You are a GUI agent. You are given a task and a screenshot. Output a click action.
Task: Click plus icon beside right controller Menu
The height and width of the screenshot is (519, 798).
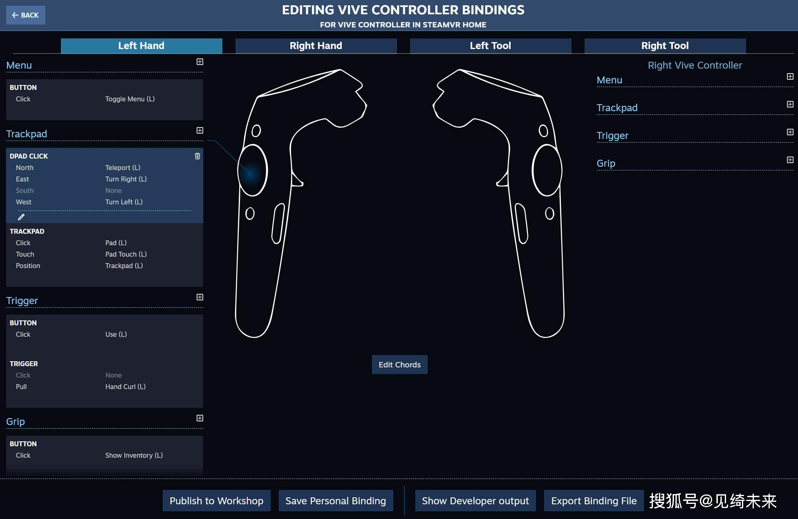pyautogui.click(x=790, y=76)
